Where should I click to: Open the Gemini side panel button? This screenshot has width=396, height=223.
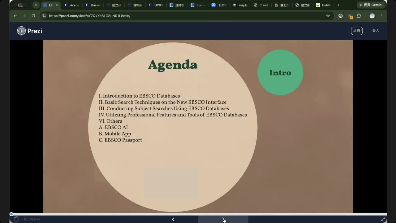[371, 5]
